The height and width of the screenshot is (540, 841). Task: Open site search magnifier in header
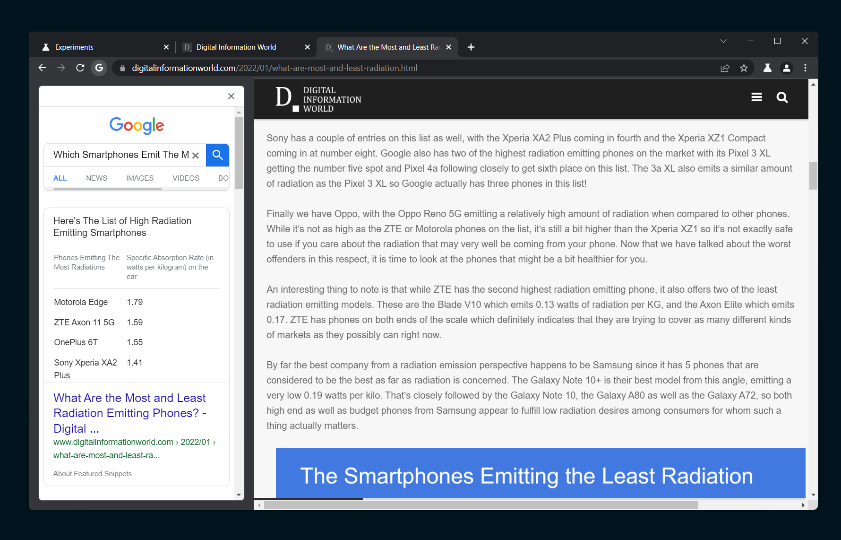(x=782, y=97)
